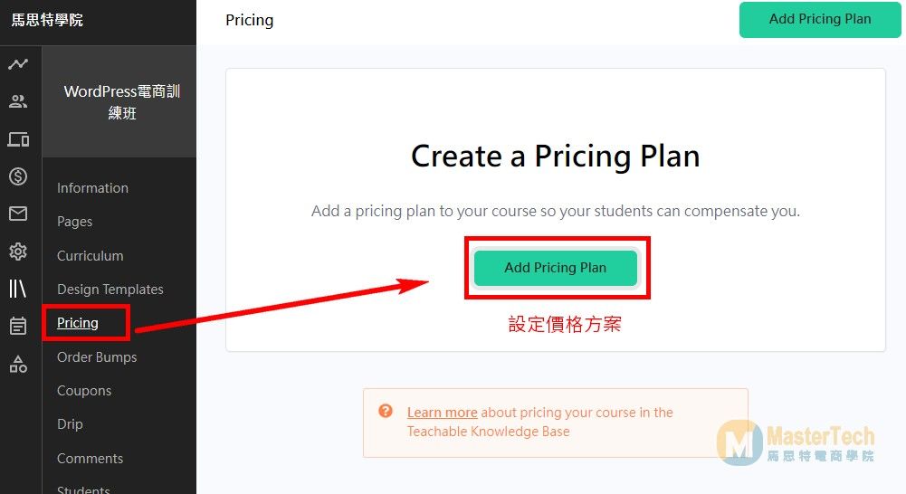Open the Emails envelope icon

pos(18,214)
